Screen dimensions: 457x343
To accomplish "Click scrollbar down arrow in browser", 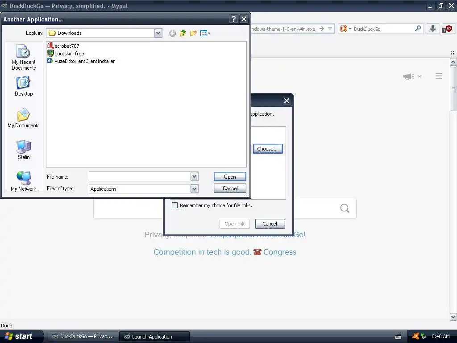I will pyautogui.click(x=453, y=317).
